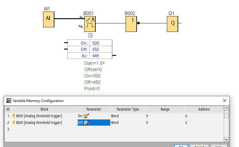This screenshot has width=239, height=147.
Task: Click the address cell showing 2
Action: [204, 123]
